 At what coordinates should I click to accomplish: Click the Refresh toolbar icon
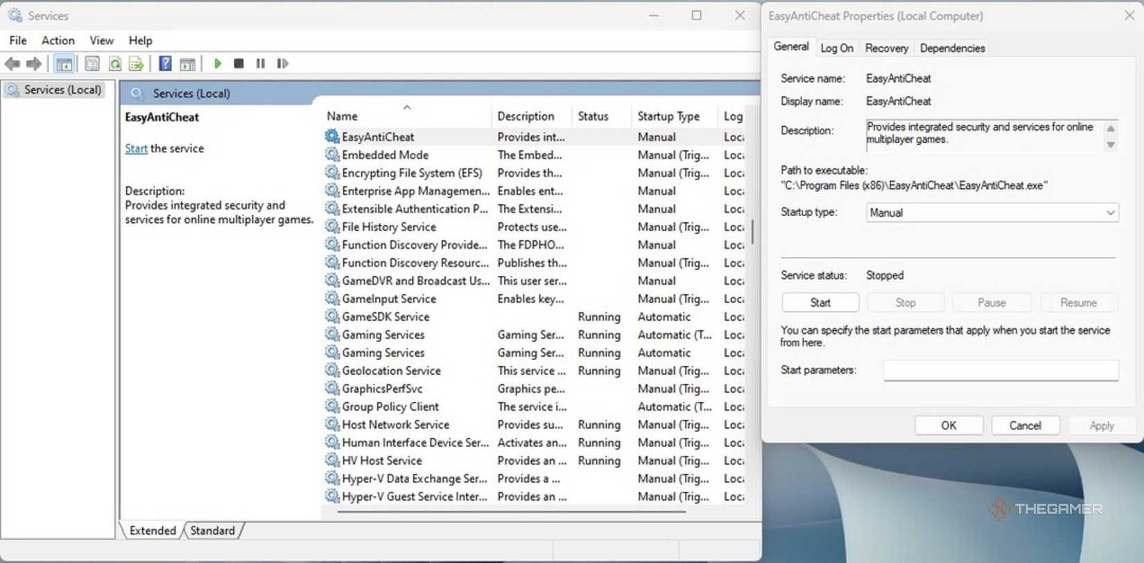[x=115, y=64]
